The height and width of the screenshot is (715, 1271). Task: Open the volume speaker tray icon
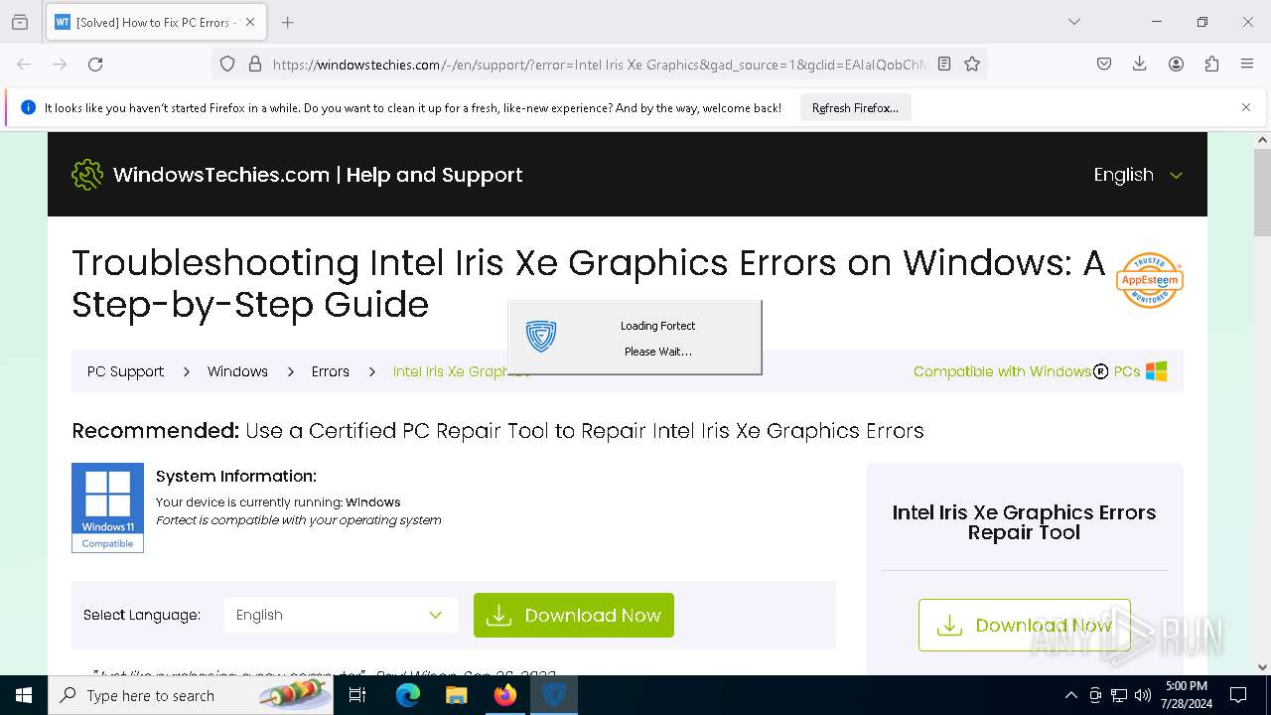[1143, 695]
